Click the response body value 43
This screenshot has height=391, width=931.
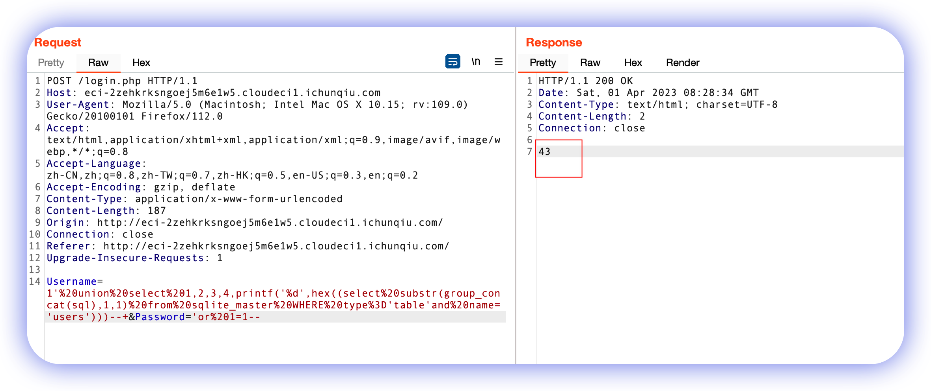click(544, 152)
